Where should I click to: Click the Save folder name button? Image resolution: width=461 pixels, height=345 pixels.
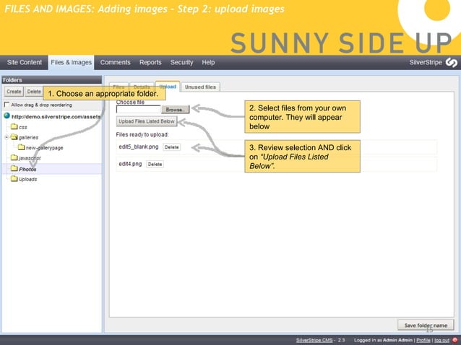coord(426,326)
